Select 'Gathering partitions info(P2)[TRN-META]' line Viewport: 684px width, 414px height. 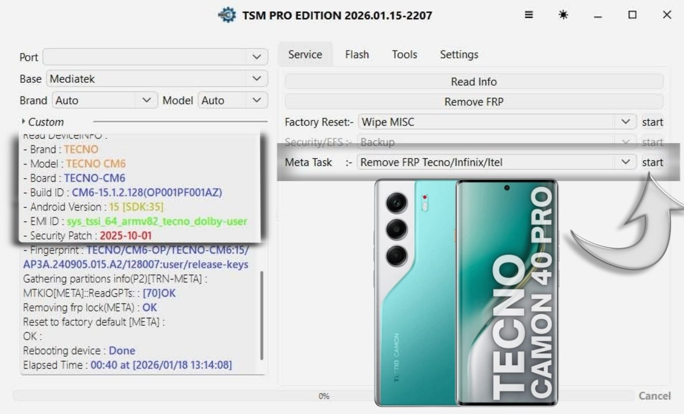(114, 278)
